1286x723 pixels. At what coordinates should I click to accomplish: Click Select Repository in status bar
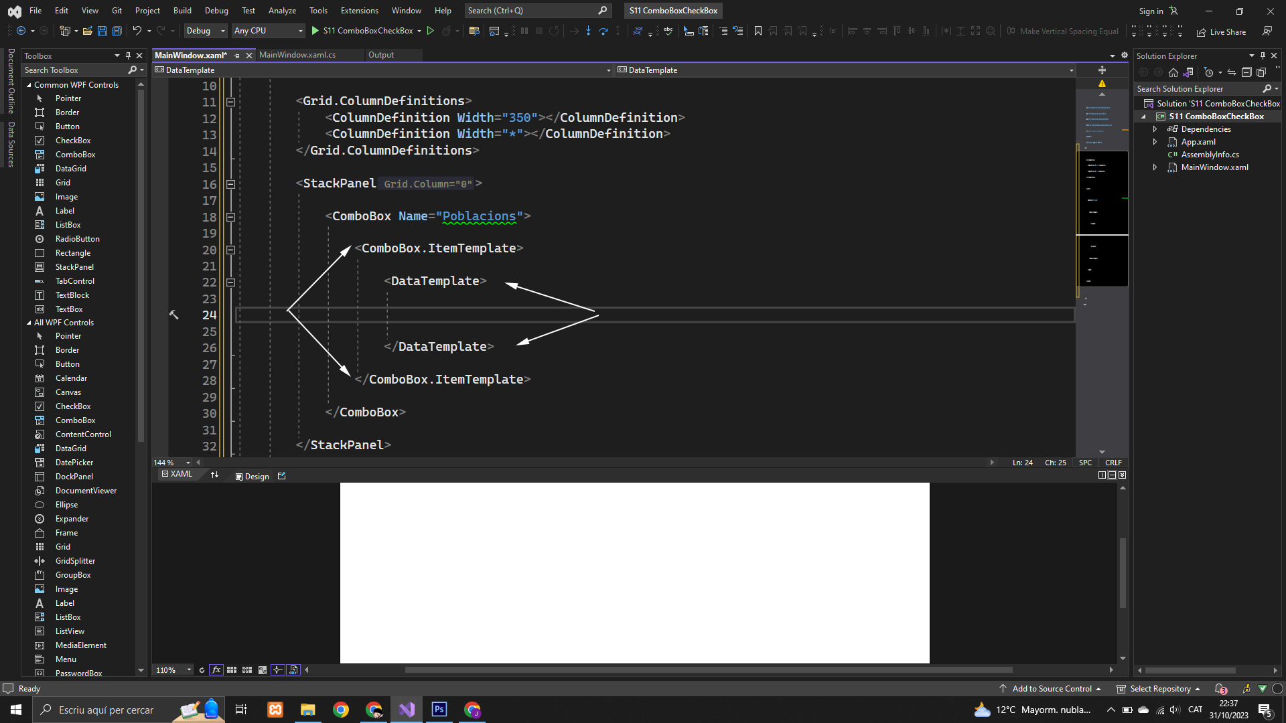tap(1159, 689)
